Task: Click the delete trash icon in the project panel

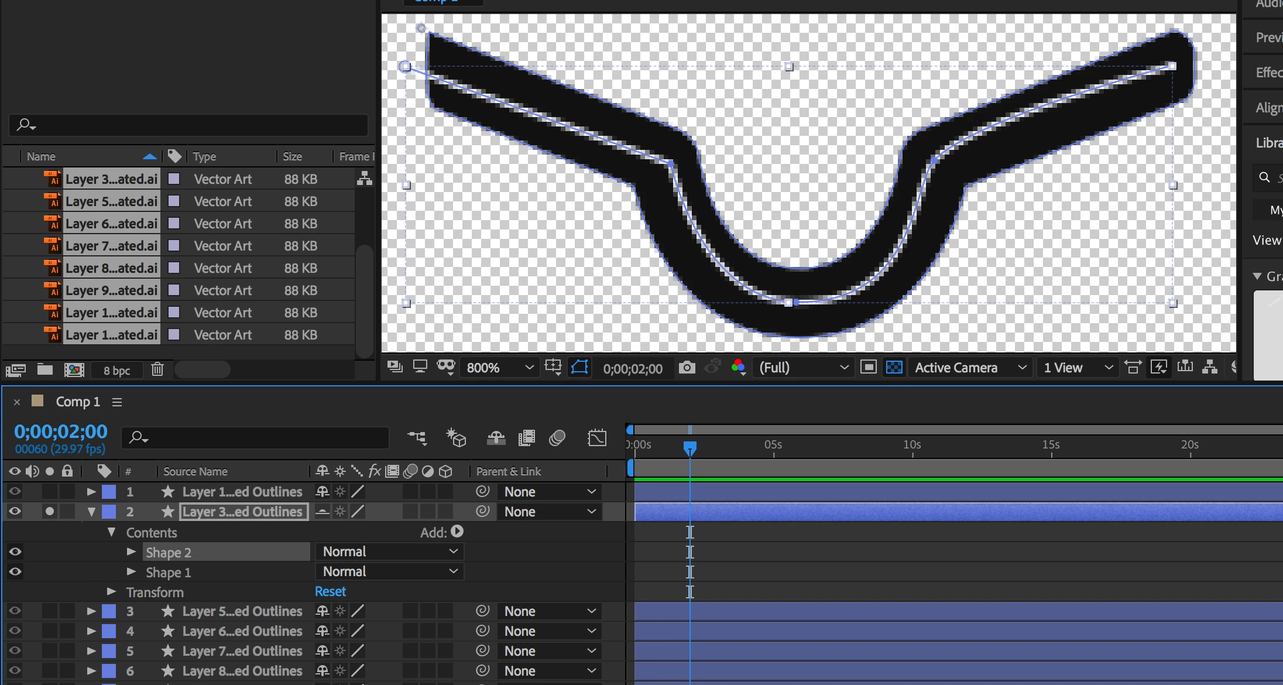Action: click(x=157, y=369)
